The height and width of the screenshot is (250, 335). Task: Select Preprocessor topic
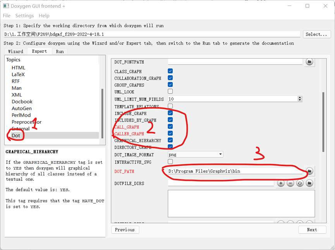(26, 122)
